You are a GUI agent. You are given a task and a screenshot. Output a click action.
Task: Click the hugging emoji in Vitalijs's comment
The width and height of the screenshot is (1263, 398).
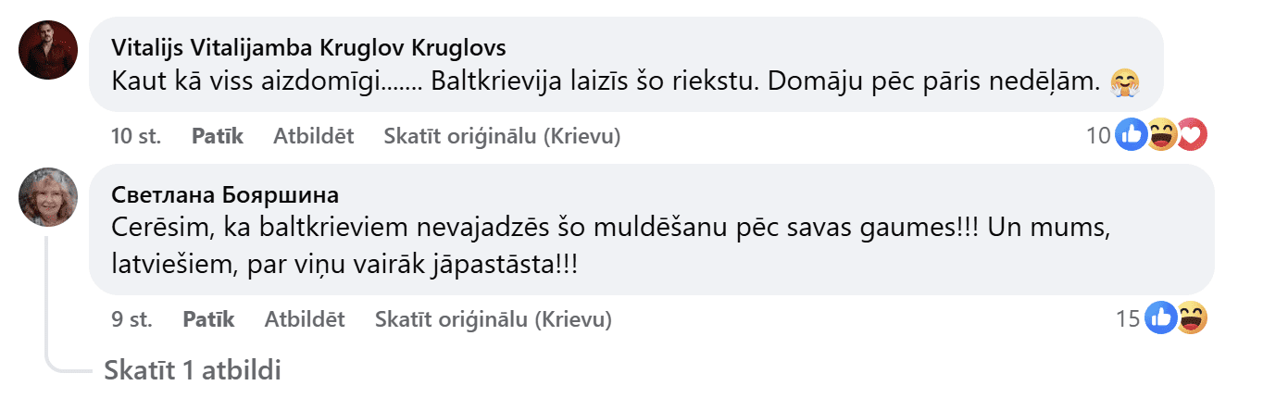[1123, 83]
